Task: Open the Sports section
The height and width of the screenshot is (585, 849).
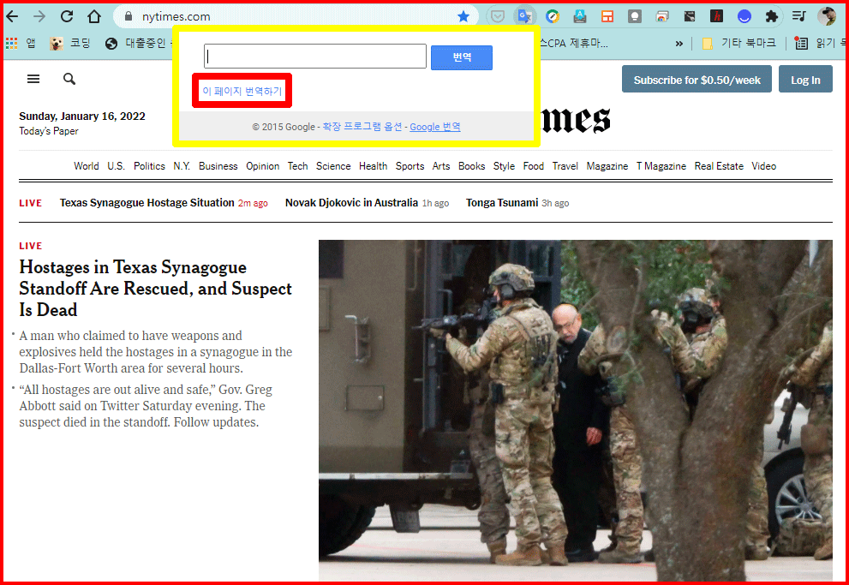Action: click(410, 166)
